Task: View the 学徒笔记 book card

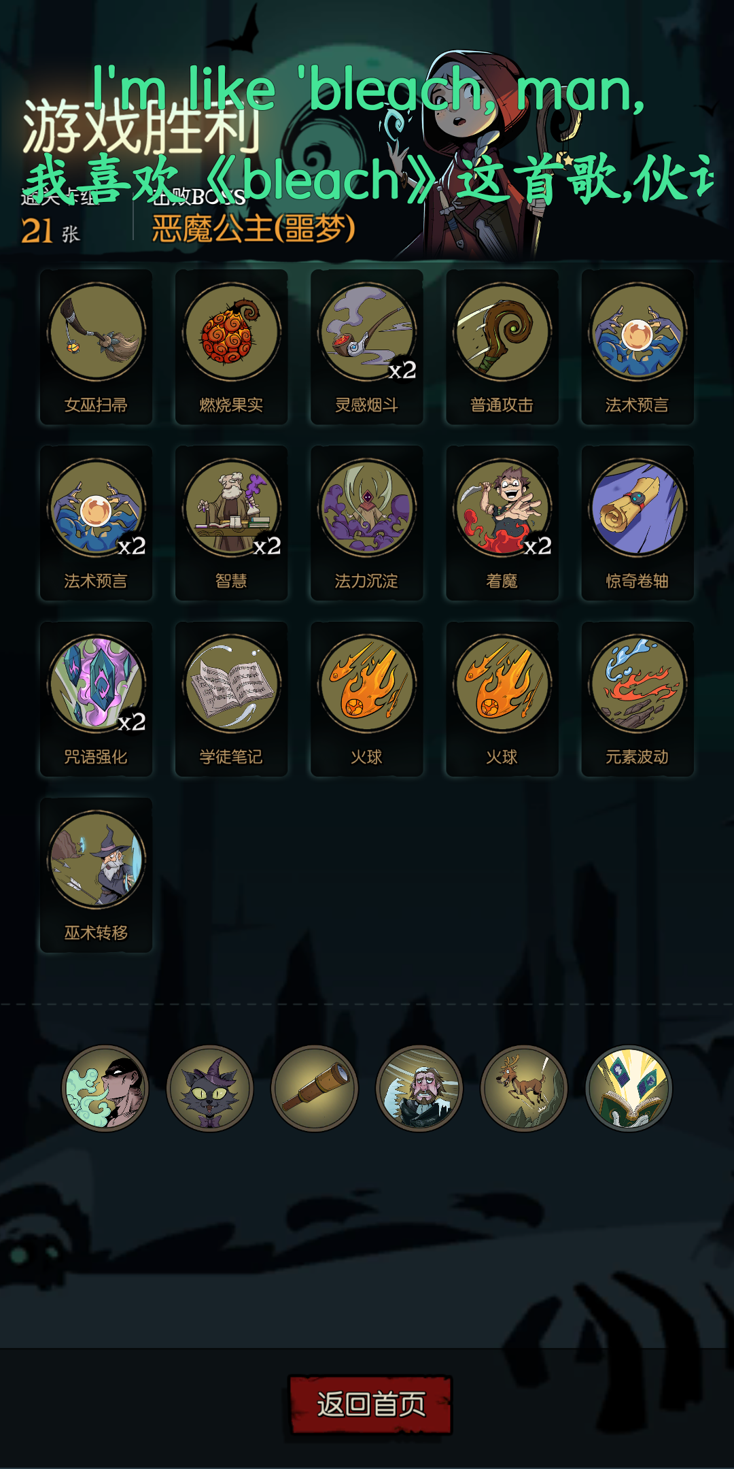Action: pyautogui.click(x=231, y=699)
